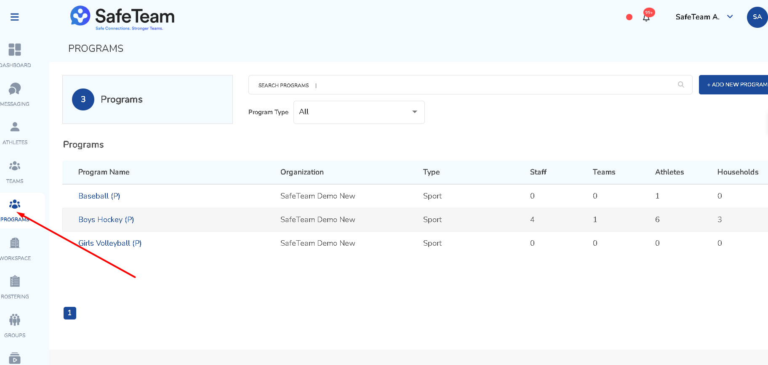Click the SA profile avatar

[x=757, y=17]
